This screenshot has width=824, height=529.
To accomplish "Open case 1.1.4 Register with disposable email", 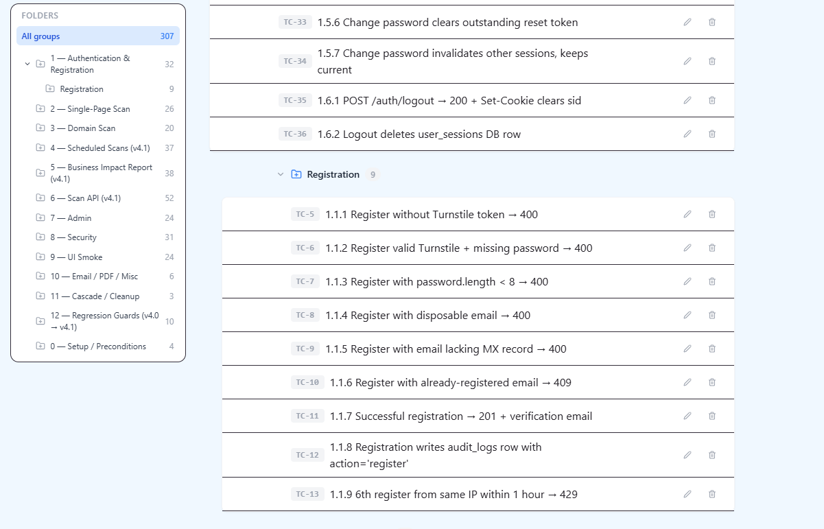I will (x=428, y=315).
